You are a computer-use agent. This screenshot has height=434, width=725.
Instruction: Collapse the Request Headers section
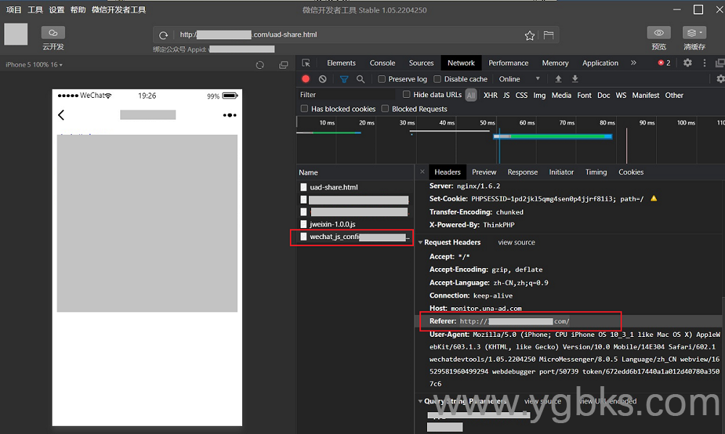pos(421,243)
